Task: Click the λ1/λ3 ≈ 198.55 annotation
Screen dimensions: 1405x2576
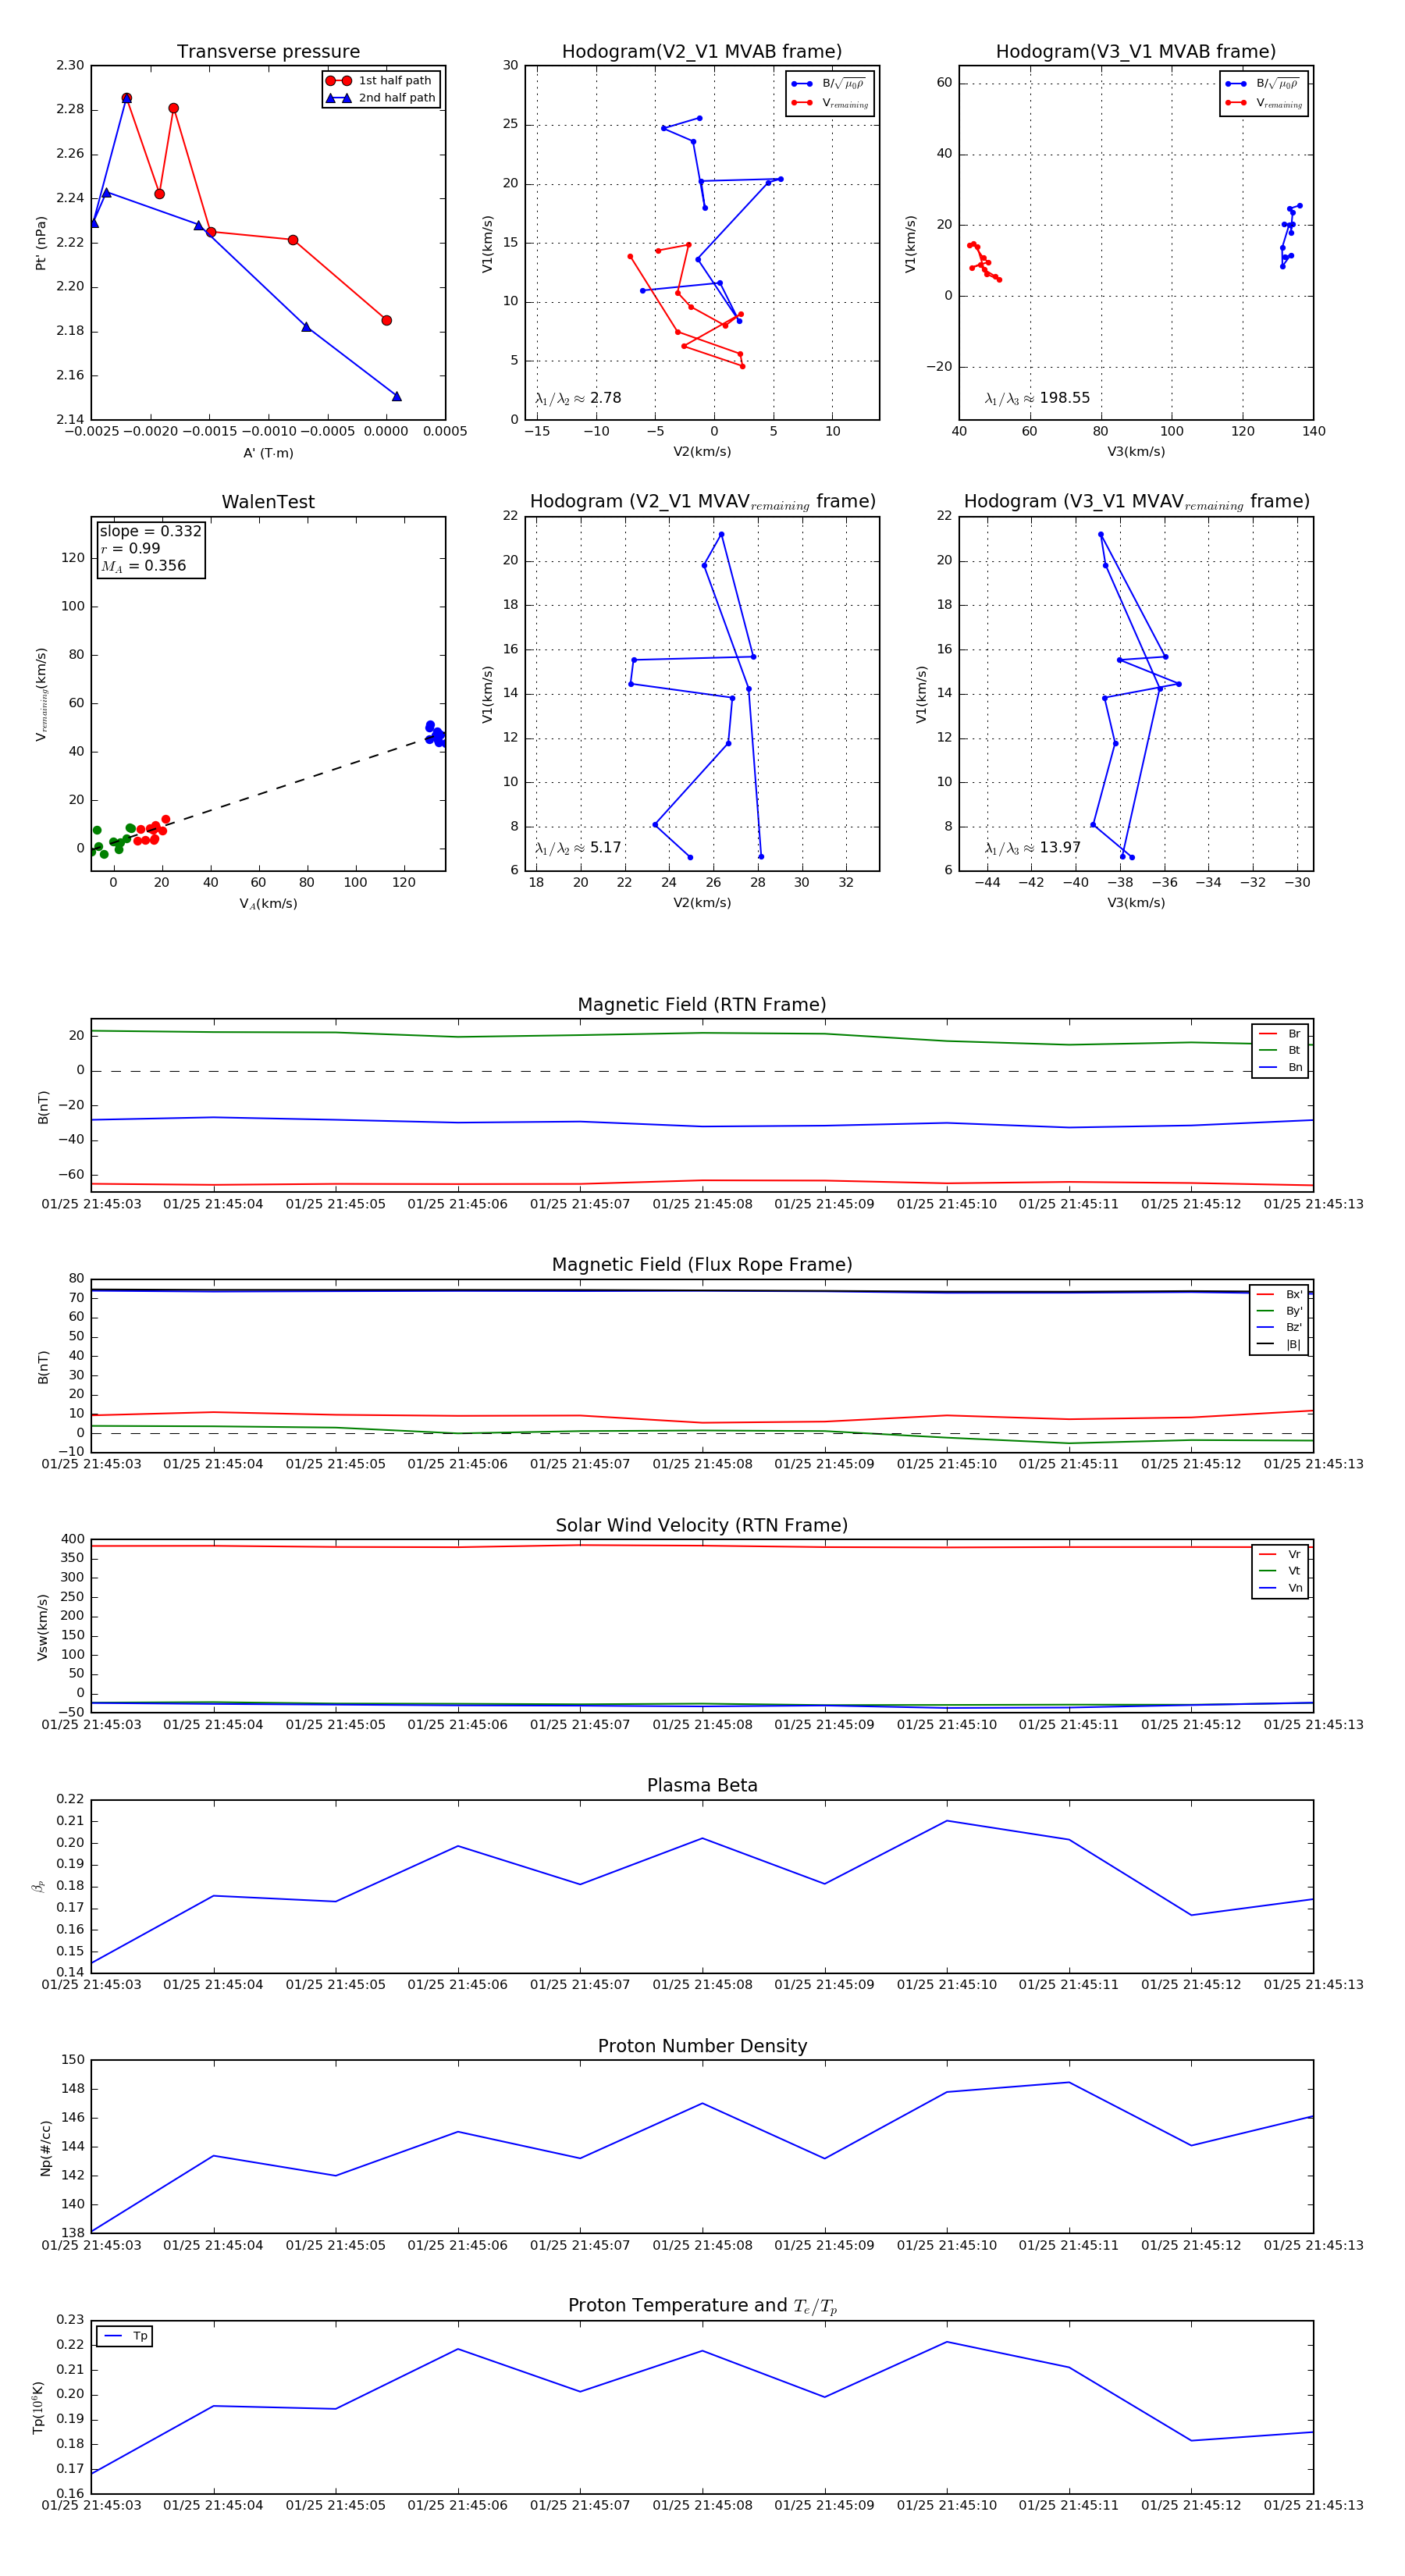Action: 1037,398
